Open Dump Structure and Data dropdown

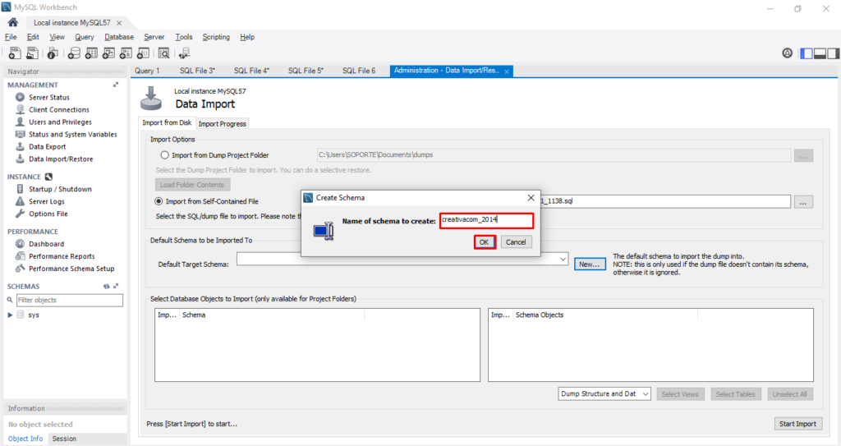pos(604,394)
